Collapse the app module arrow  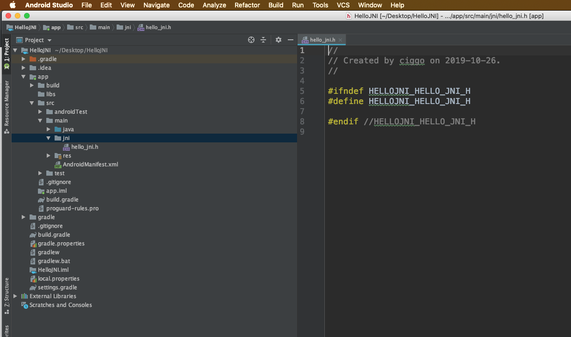[24, 77]
